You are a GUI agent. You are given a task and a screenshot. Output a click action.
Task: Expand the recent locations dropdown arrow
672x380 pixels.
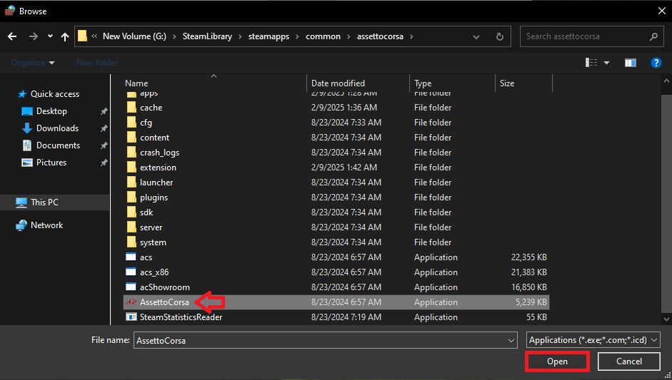pos(50,36)
